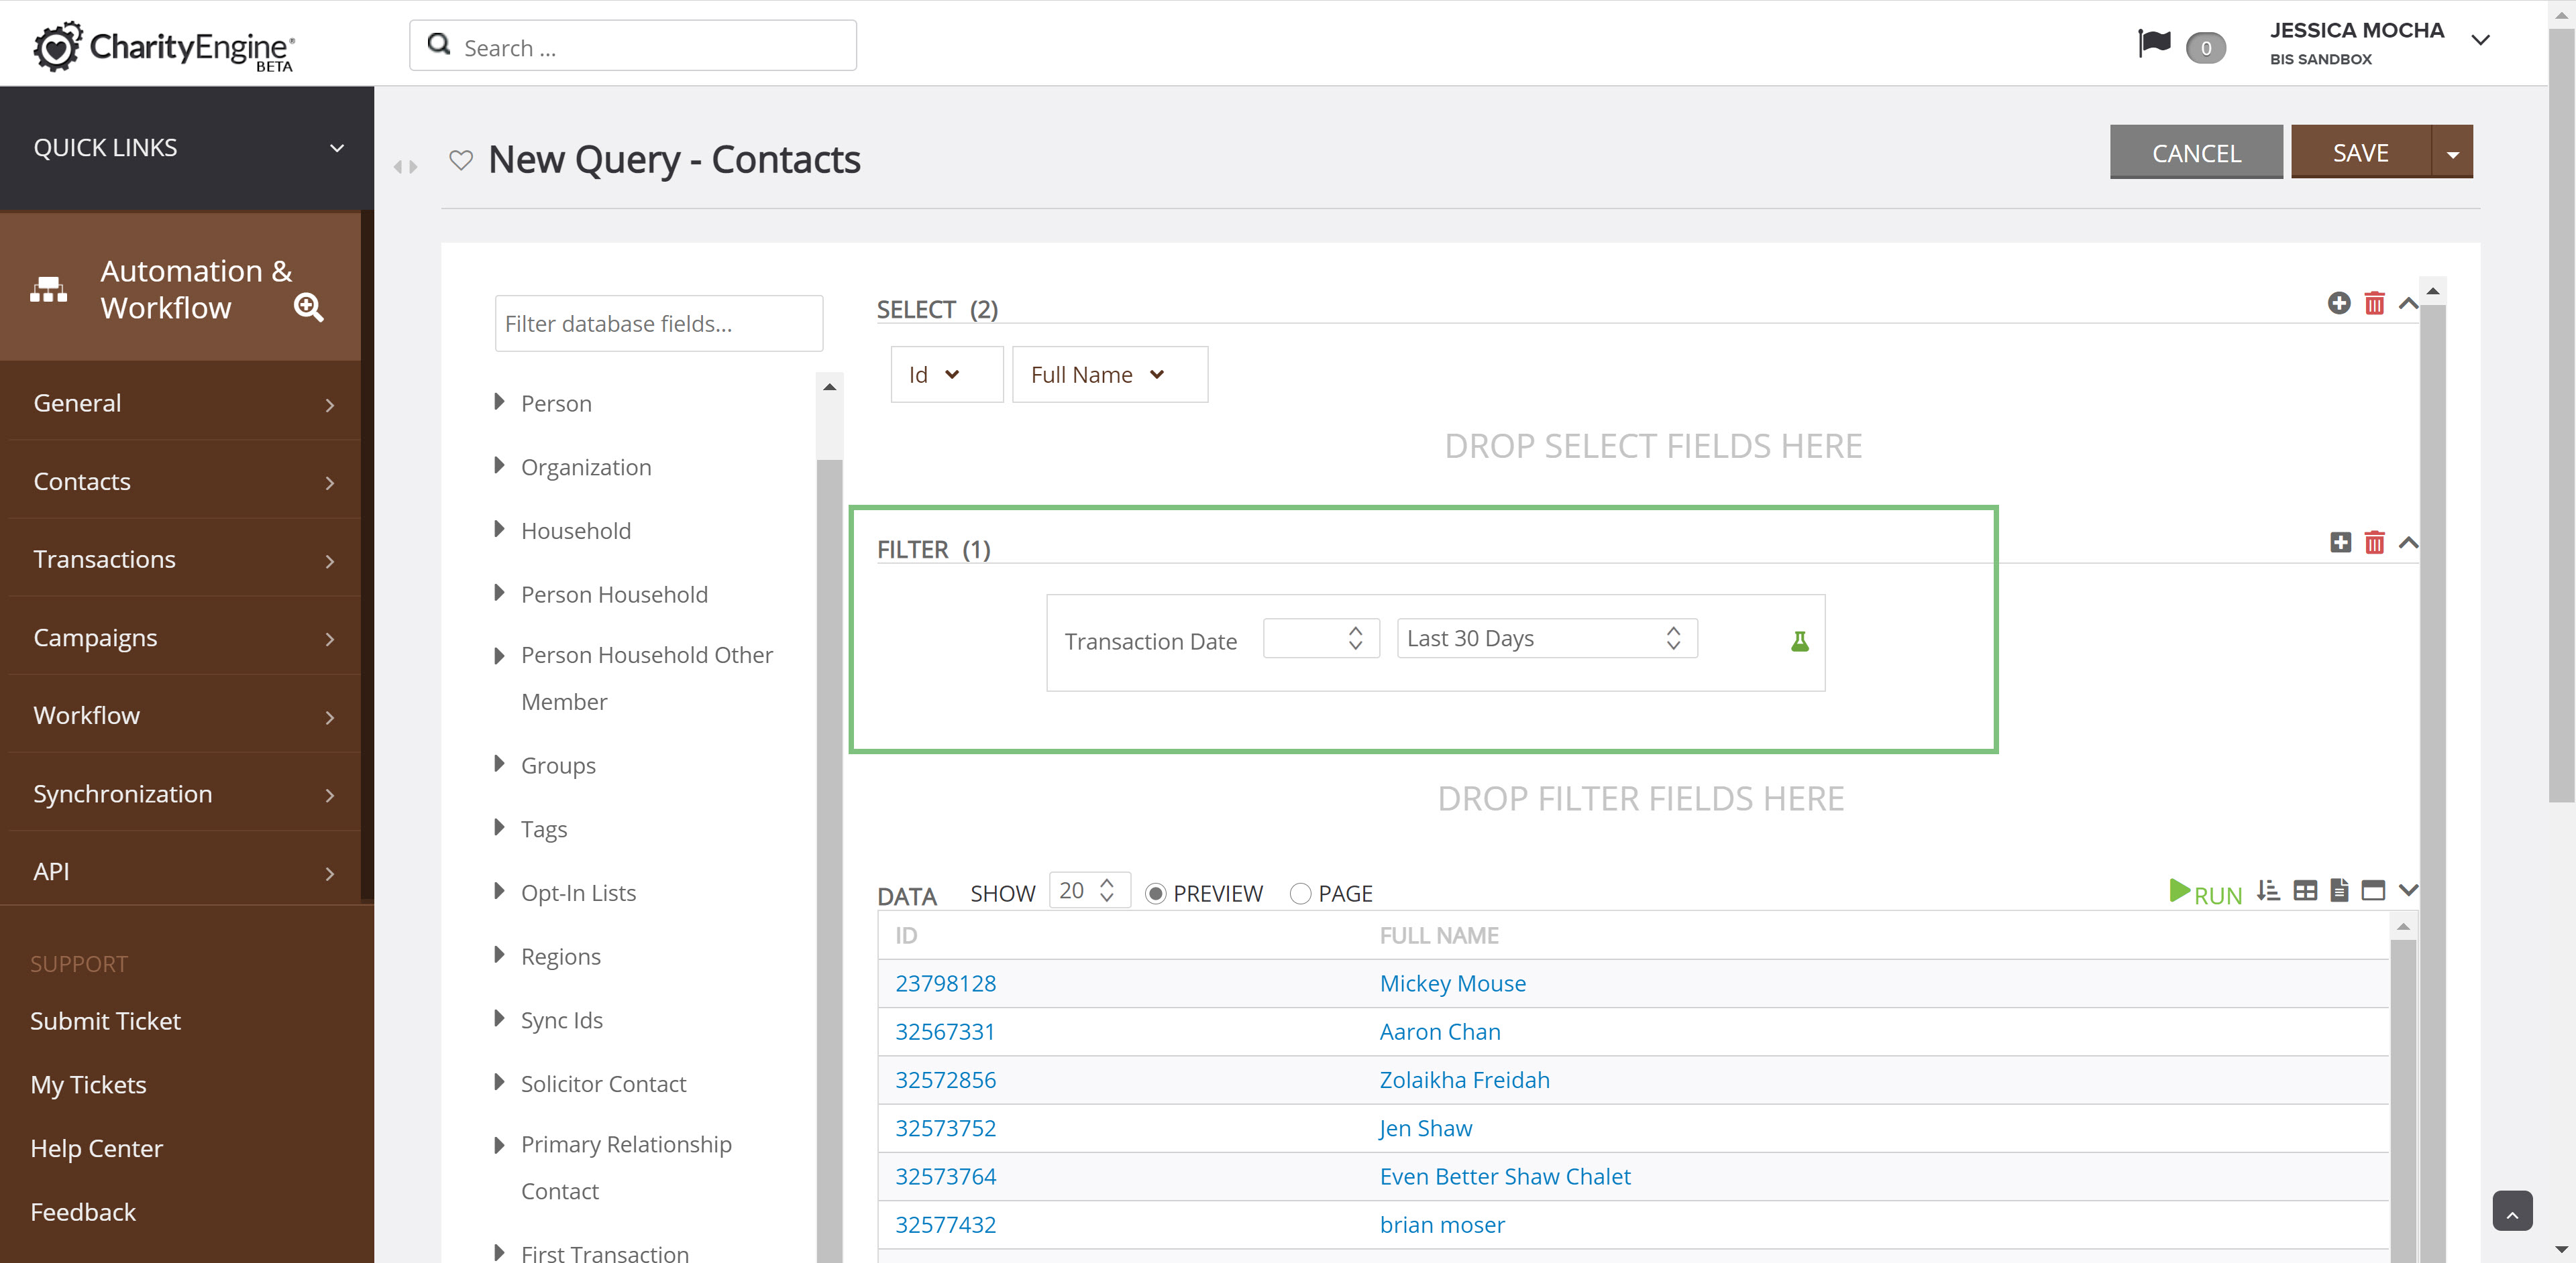Favorite the query with heart icon
This screenshot has height=1263, width=2576.
[461, 159]
